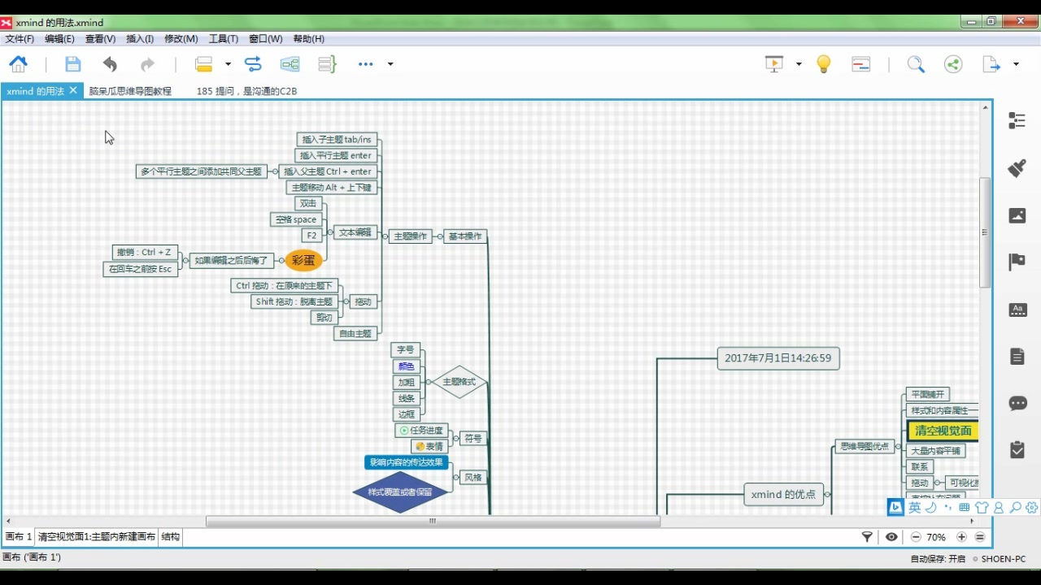This screenshot has height=585, width=1041.
Task: Add a summary bracket with the toolbar icon
Action: [327, 64]
